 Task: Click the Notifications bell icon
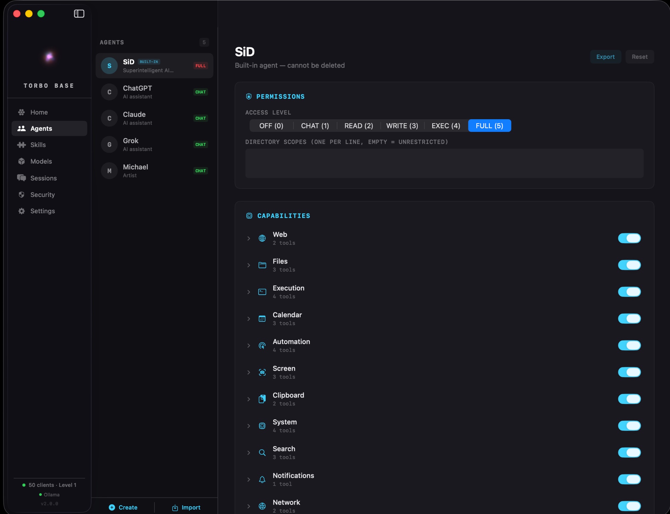(263, 479)
